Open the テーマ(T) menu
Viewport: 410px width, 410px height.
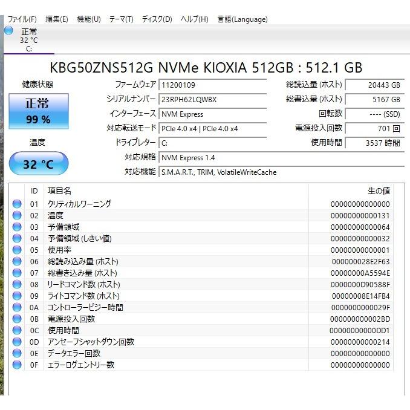tap(121, 19)
